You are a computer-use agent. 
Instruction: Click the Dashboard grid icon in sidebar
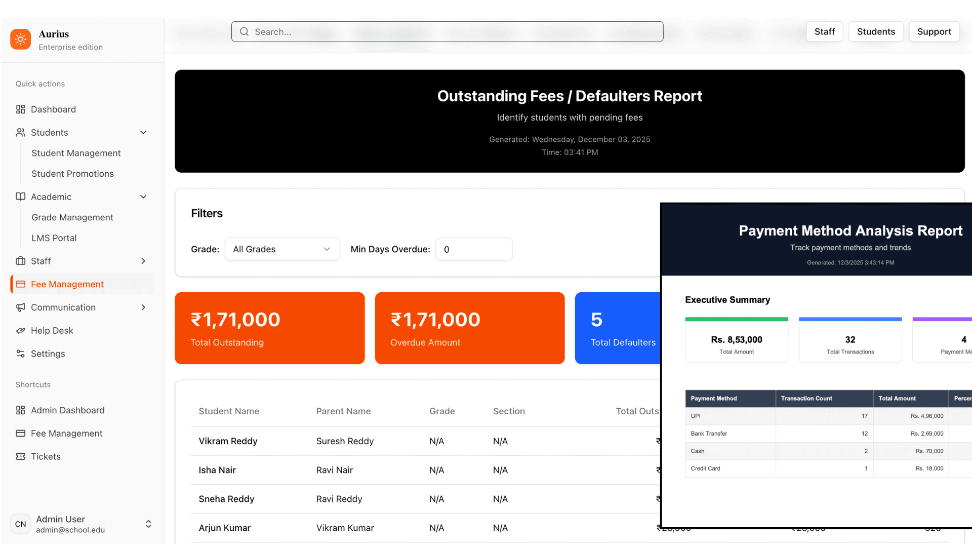point(20,109)
